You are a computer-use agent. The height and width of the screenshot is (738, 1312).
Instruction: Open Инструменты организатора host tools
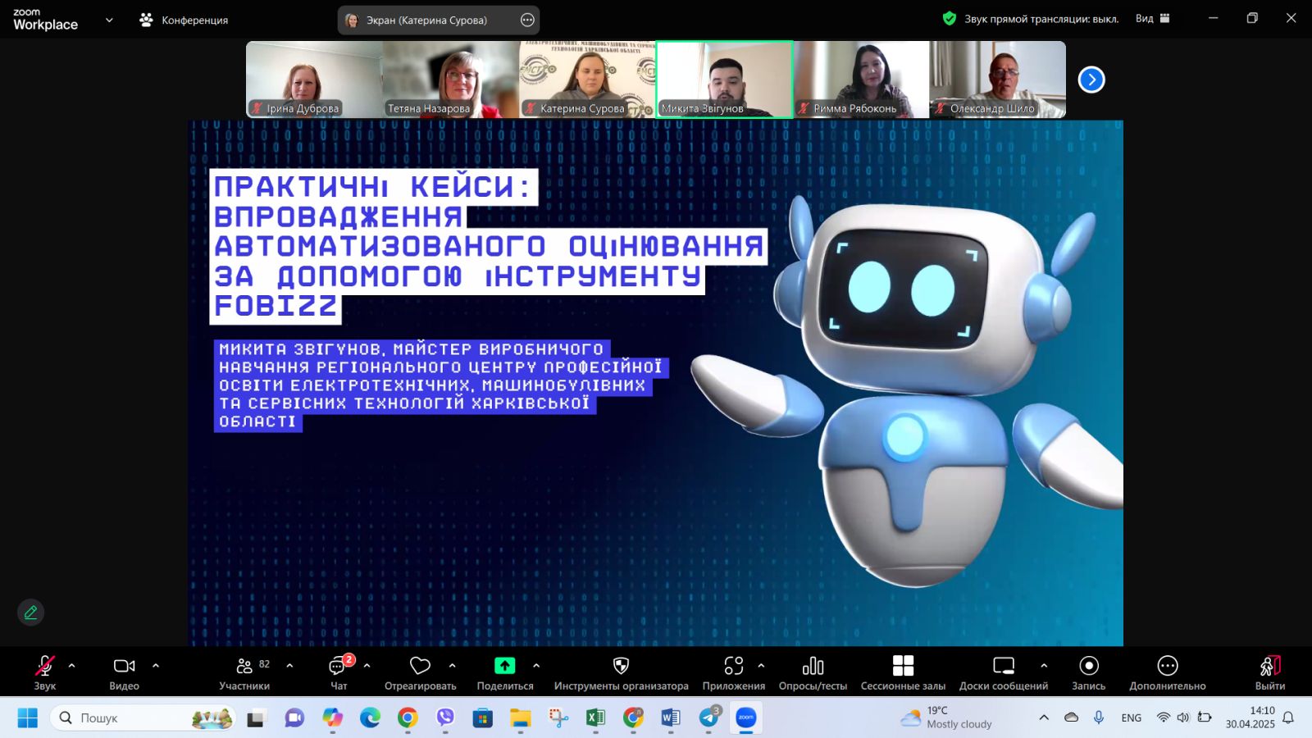point(622,672)
